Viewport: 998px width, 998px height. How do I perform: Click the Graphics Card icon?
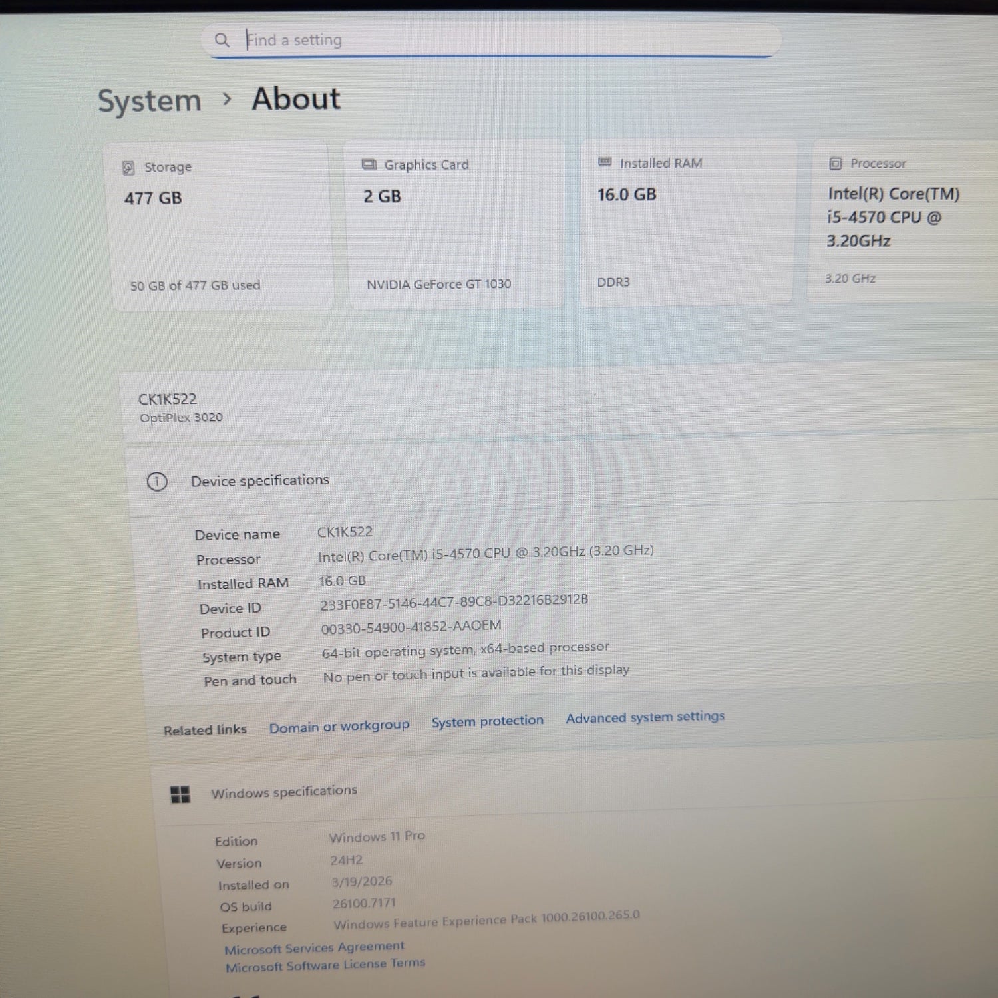[368, 164]
